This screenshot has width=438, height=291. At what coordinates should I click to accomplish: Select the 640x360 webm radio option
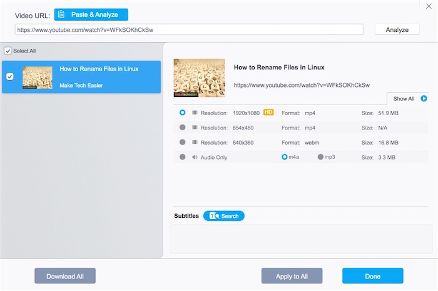183,142
